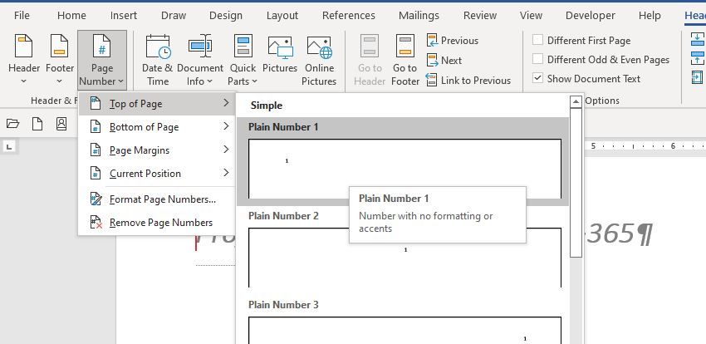Go to the Design tab
The image size is (706, 344).
click(x=226, y=15)
